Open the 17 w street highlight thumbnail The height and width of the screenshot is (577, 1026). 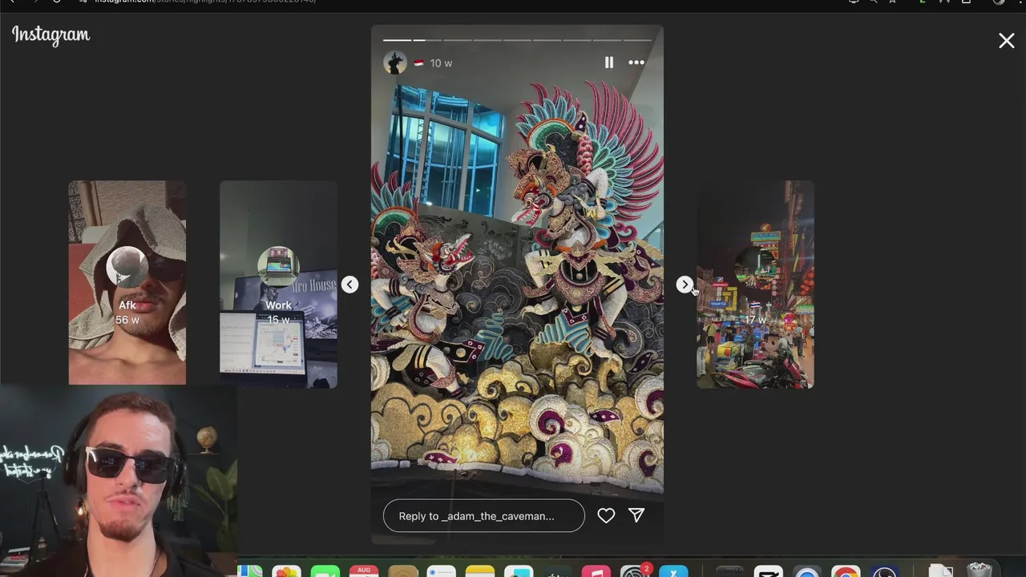coord(755,284)
